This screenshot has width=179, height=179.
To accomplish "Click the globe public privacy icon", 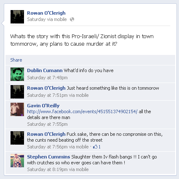I will [x=72, y=19].
